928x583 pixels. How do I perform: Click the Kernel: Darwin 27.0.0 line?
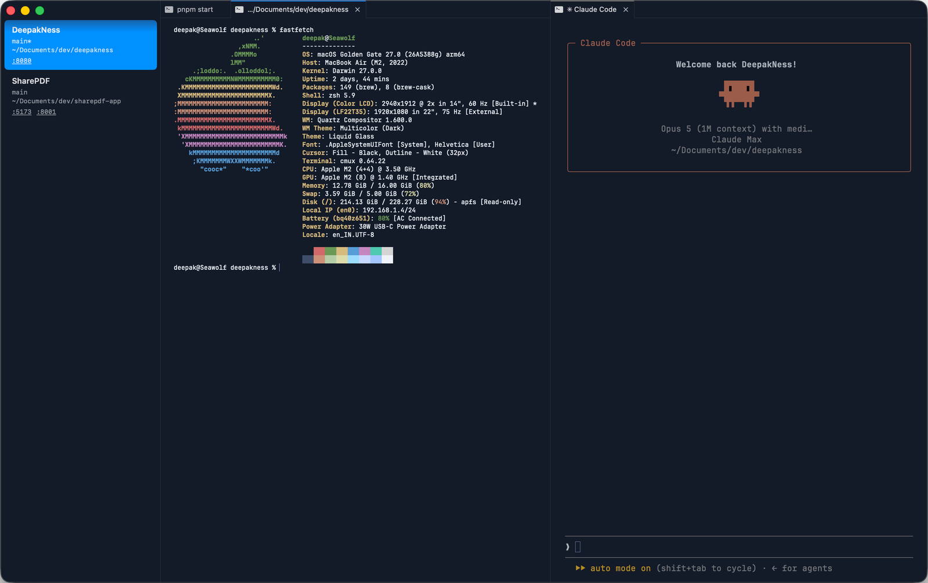click(x=342, y=71)
